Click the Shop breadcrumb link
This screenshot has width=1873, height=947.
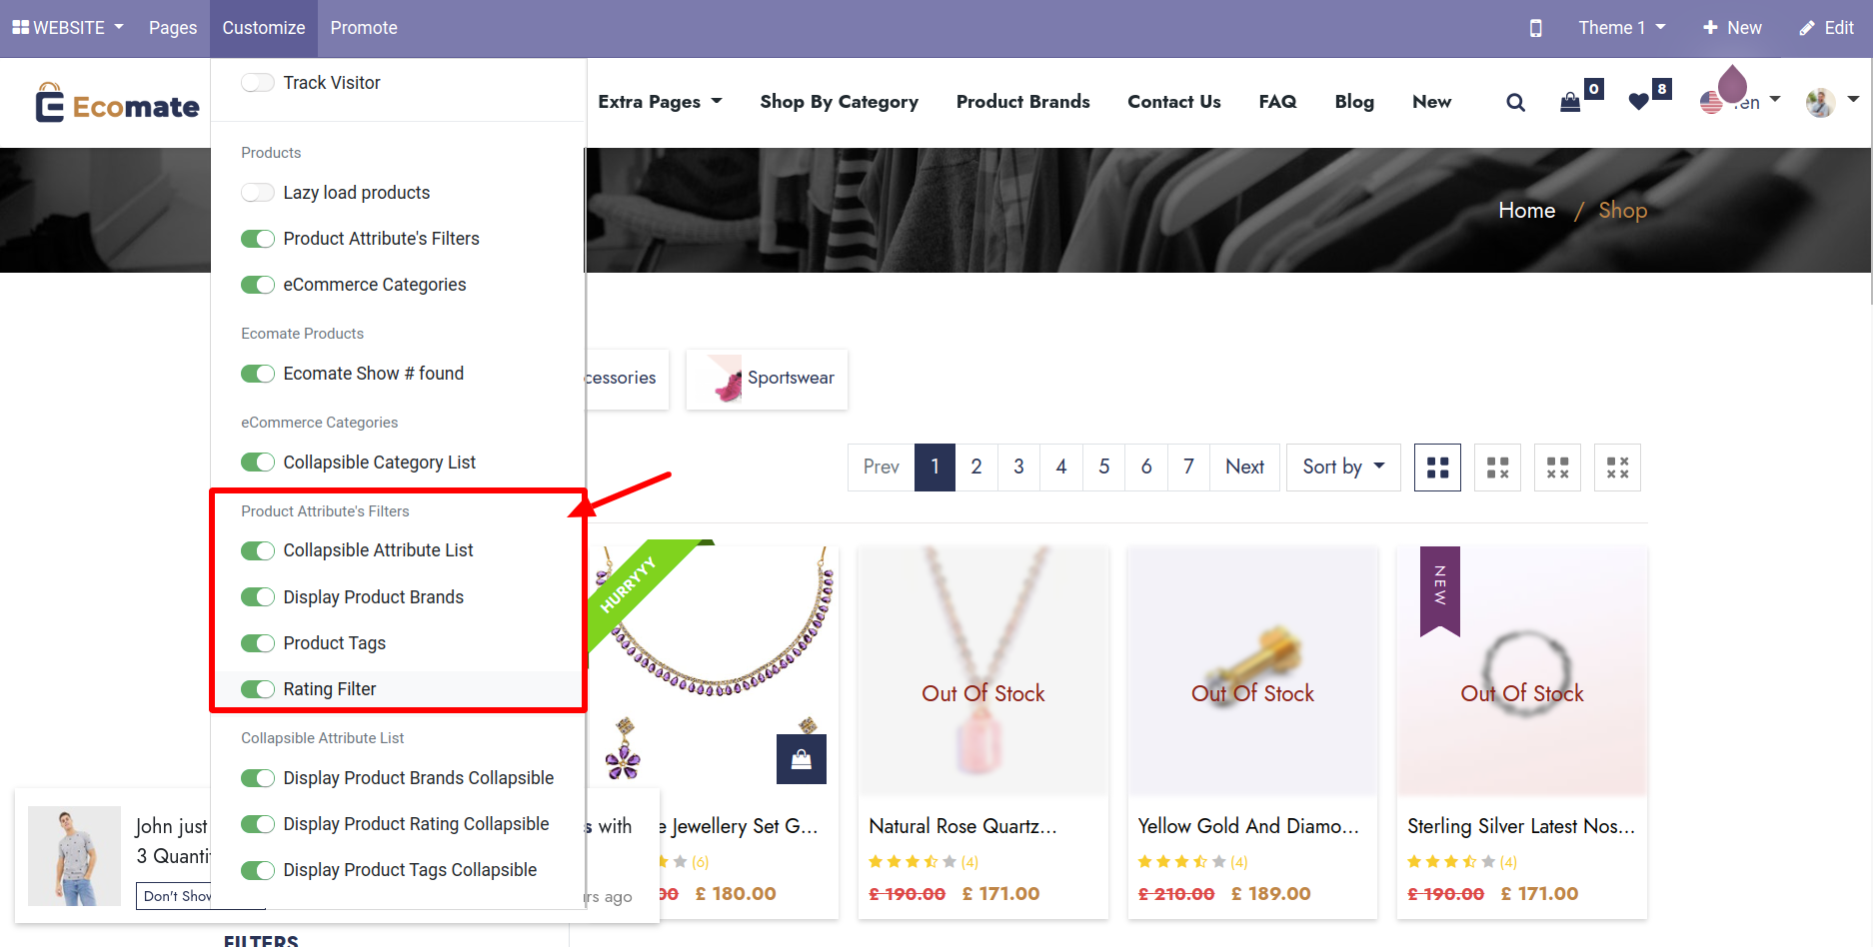(x=1622, y=211)
